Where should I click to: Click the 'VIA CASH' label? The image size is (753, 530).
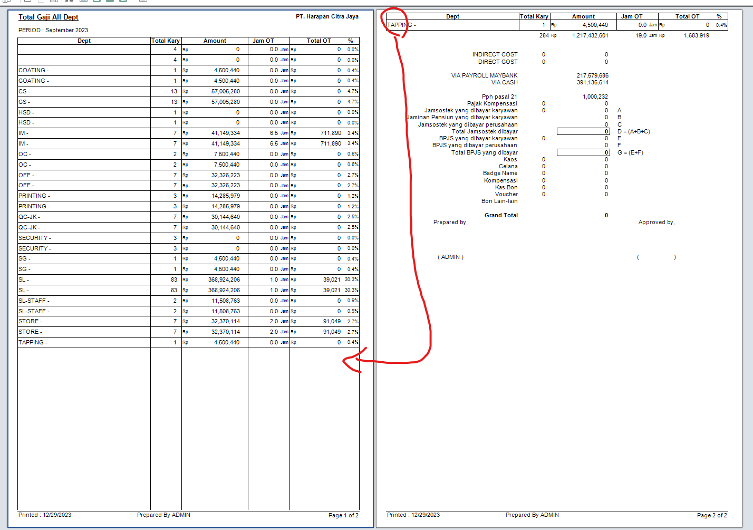(x=504, y=83)
